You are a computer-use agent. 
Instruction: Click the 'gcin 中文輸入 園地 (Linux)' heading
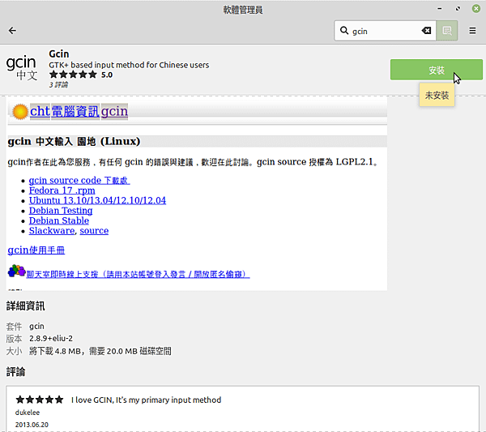point(74,141)
